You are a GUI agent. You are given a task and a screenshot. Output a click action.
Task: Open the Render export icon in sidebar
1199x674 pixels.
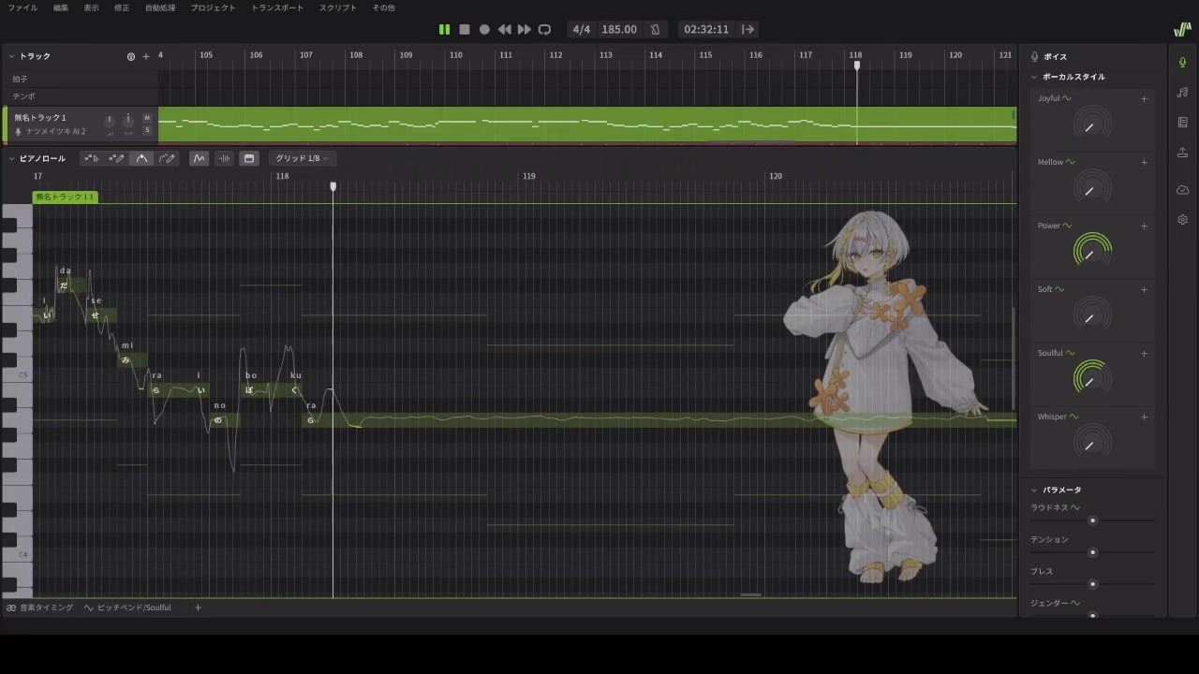pyautogui.click(x=1182, y=153)
